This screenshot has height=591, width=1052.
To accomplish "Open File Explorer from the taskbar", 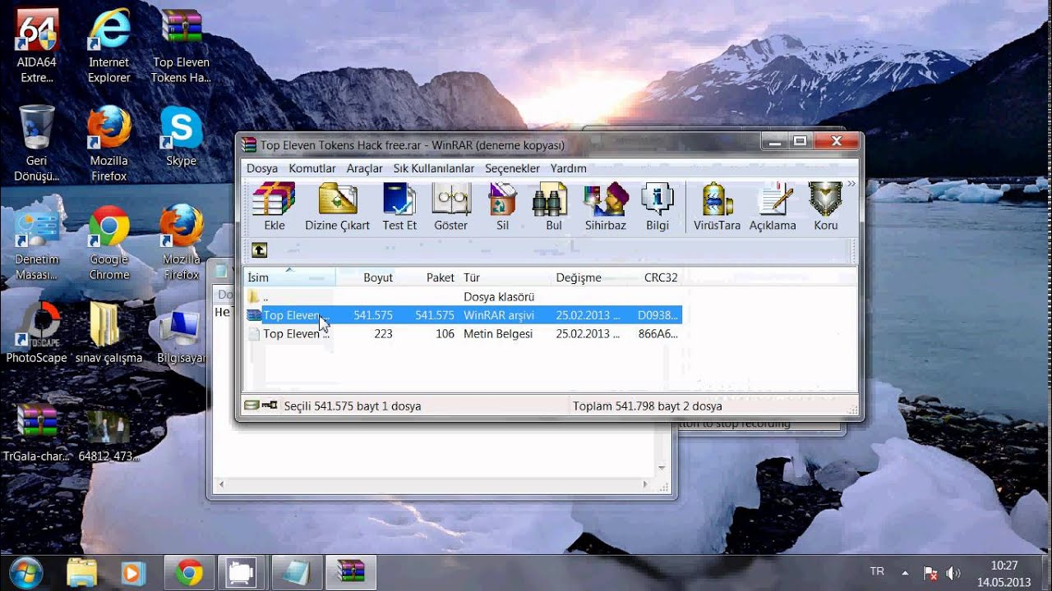I will click(x=82, y=572).
